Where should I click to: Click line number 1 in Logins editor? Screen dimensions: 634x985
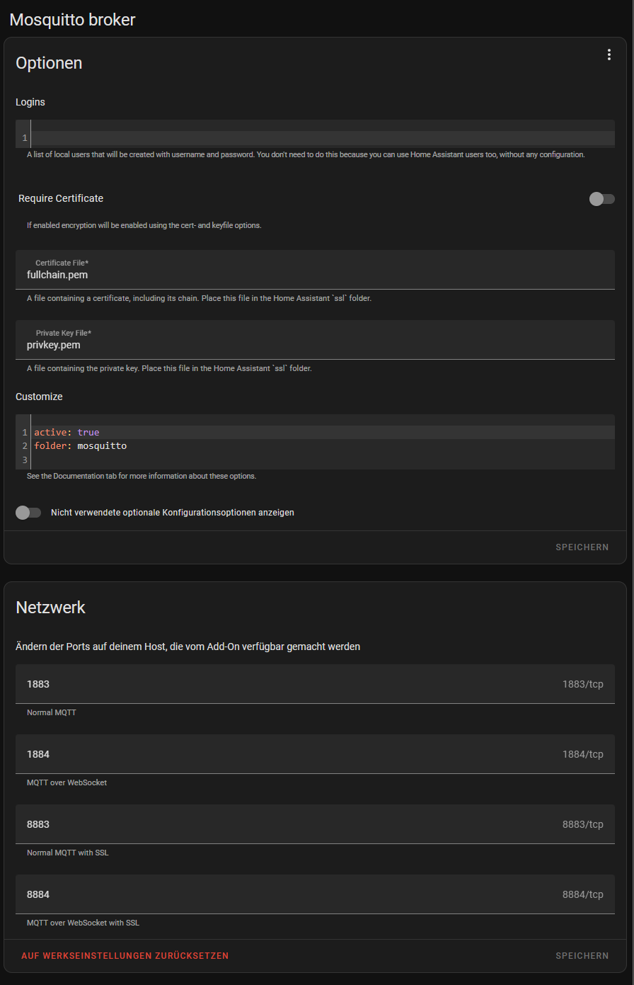point(25,138)
